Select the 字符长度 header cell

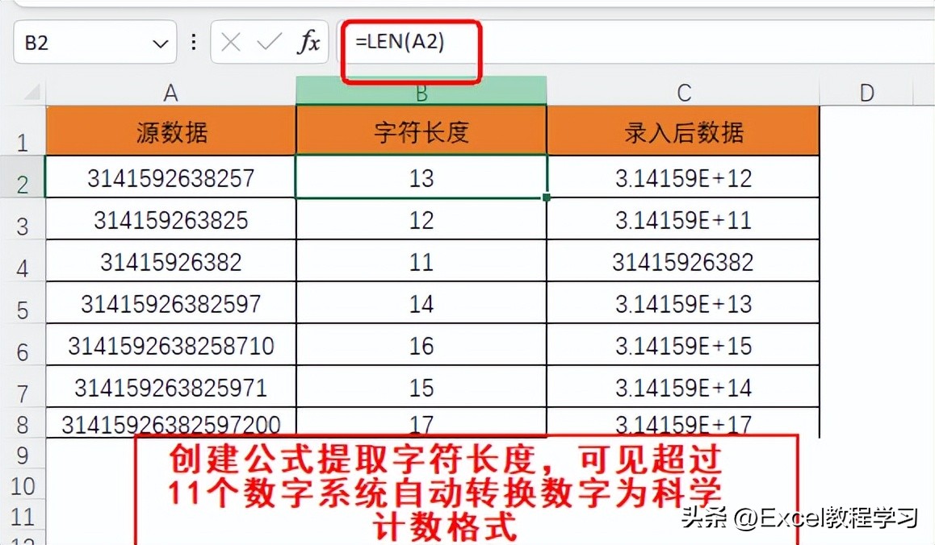pos(421,130)
